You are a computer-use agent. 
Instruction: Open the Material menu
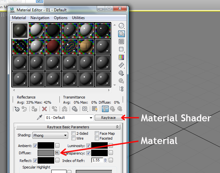click(x=19, y=18)
